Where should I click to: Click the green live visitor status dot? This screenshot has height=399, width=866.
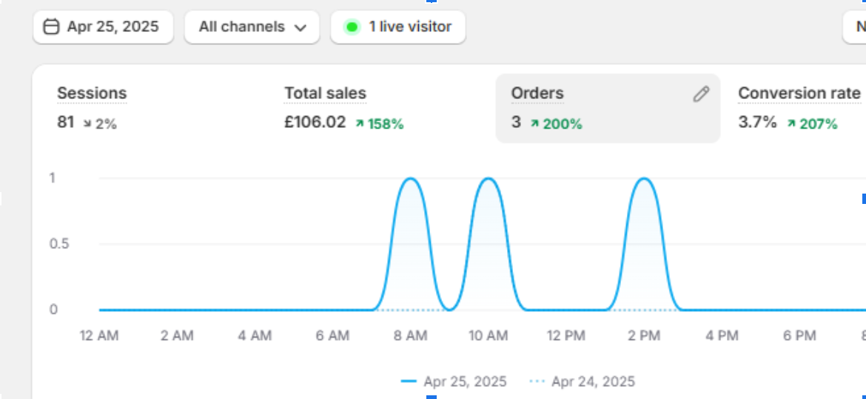tap(352, 27)
